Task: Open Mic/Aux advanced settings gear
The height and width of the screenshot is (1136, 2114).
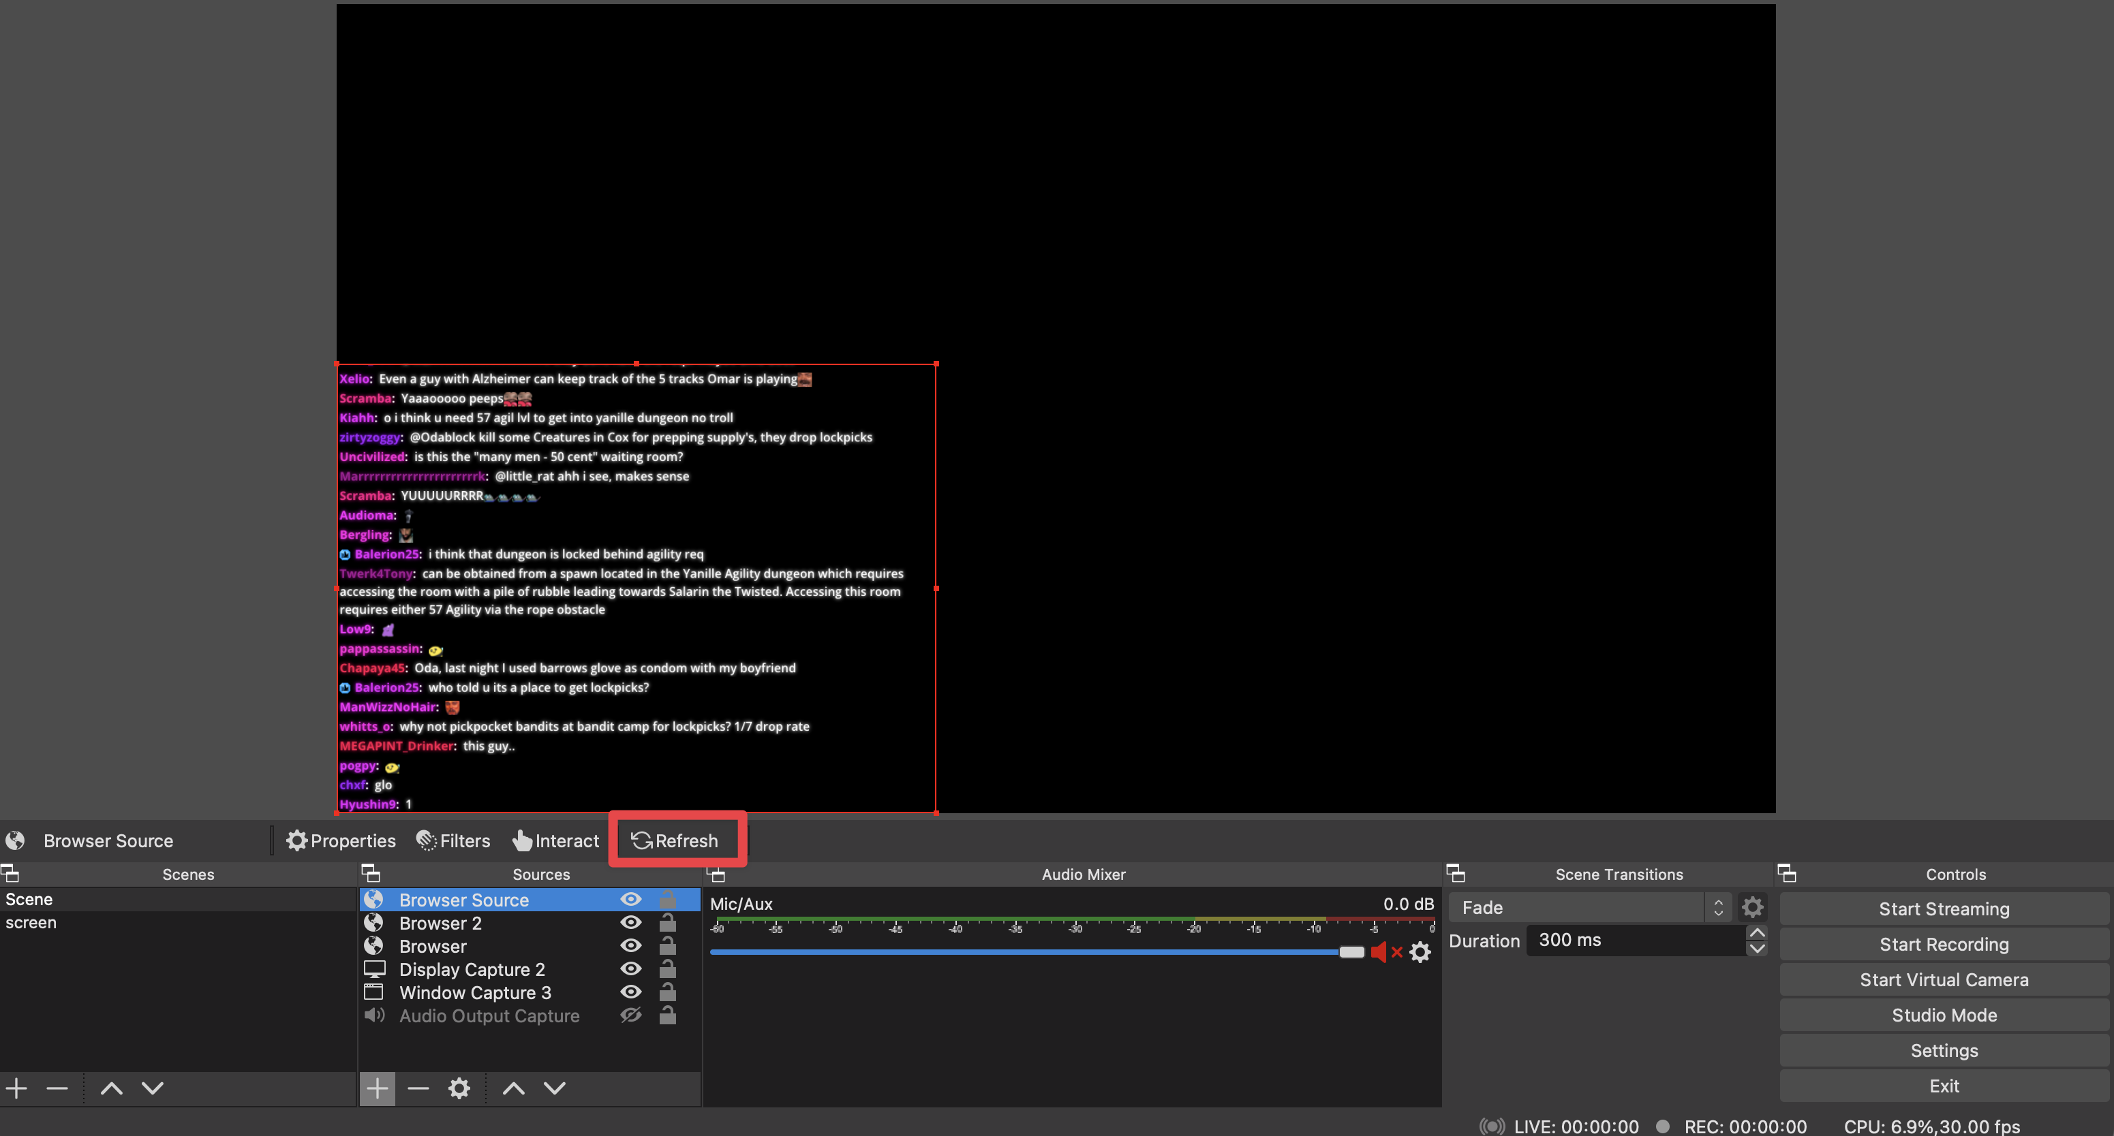Action: click(1420, 952)
